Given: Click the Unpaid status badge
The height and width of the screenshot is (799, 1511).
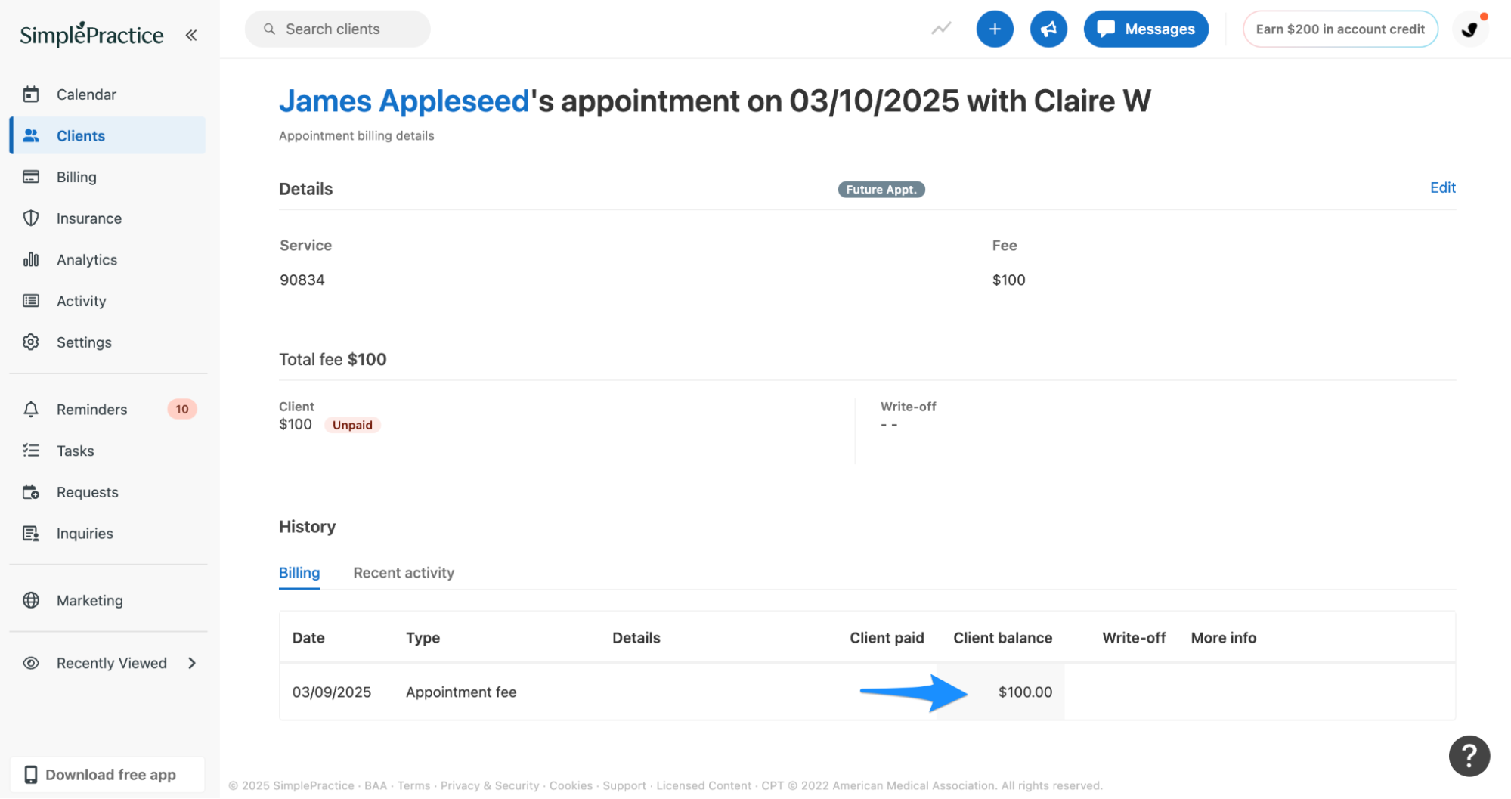Looking at the screenshot, I should point(352,425).
